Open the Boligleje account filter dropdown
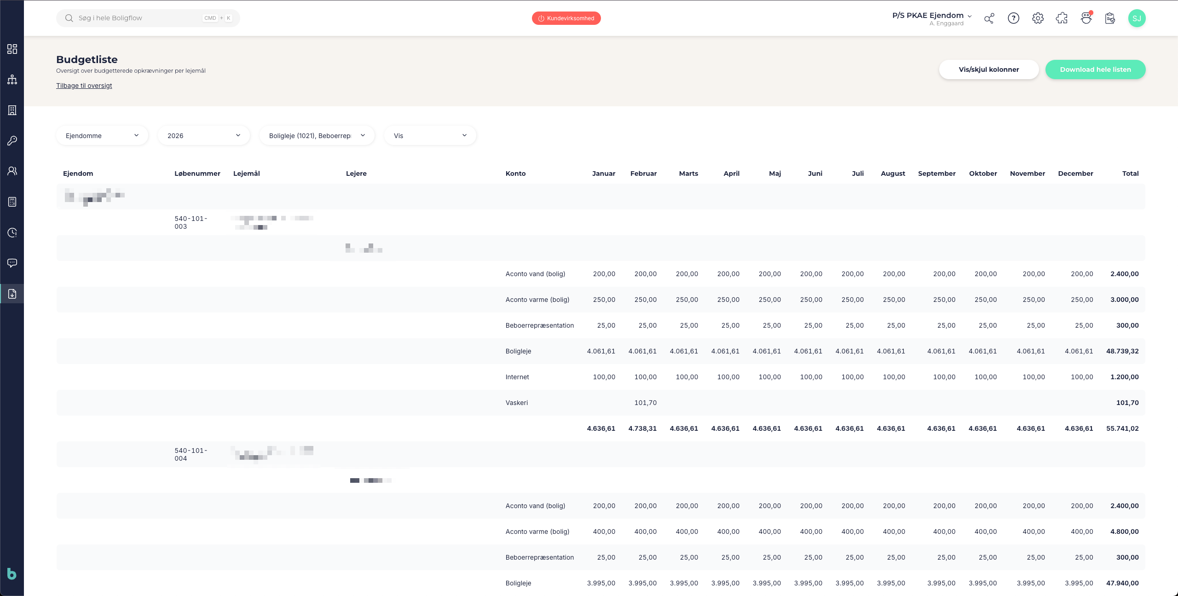1178x596 pixels. [317, 136]
